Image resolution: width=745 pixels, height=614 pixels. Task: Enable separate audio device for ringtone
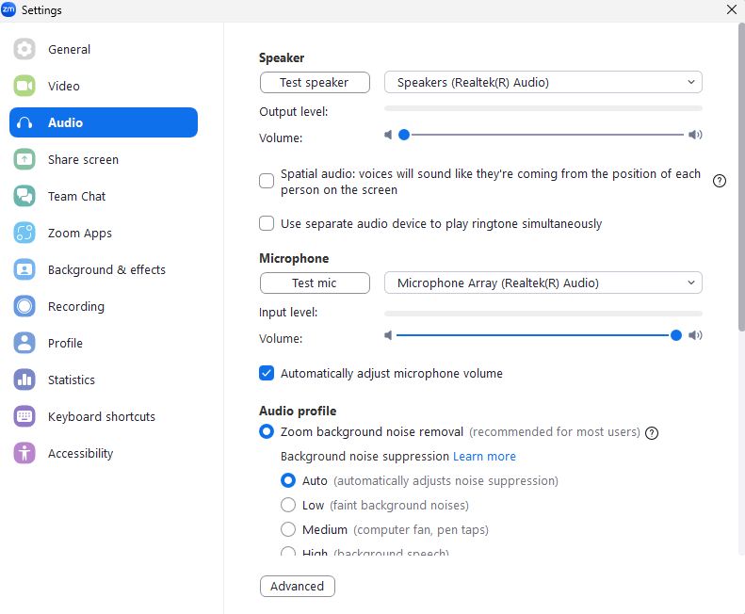coord(267,223)
